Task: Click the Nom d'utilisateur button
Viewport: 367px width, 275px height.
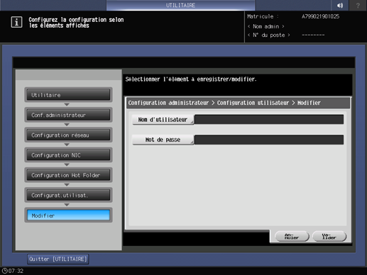Action: tap(163, 120)
